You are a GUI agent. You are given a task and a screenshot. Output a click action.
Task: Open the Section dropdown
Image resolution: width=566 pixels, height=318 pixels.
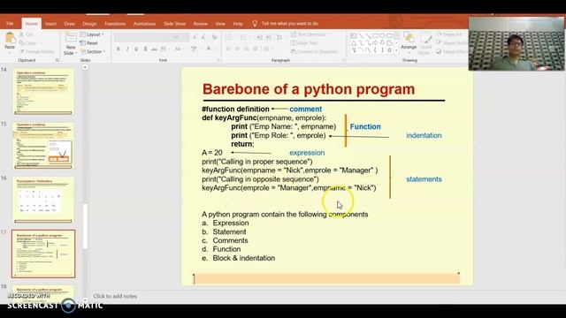[93, 51]
